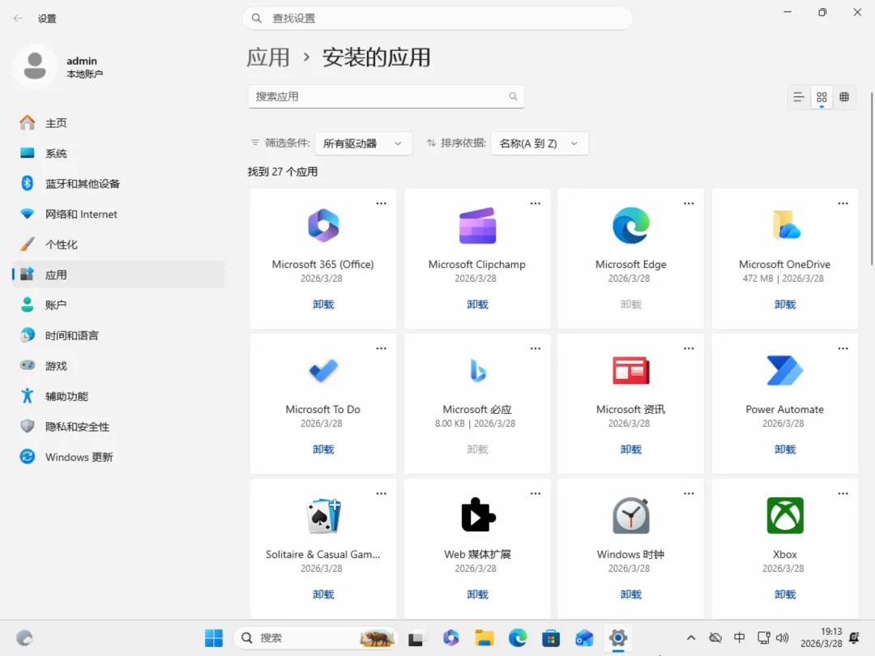Click the taskbar 搜索 box

click(x=316, y=637)
